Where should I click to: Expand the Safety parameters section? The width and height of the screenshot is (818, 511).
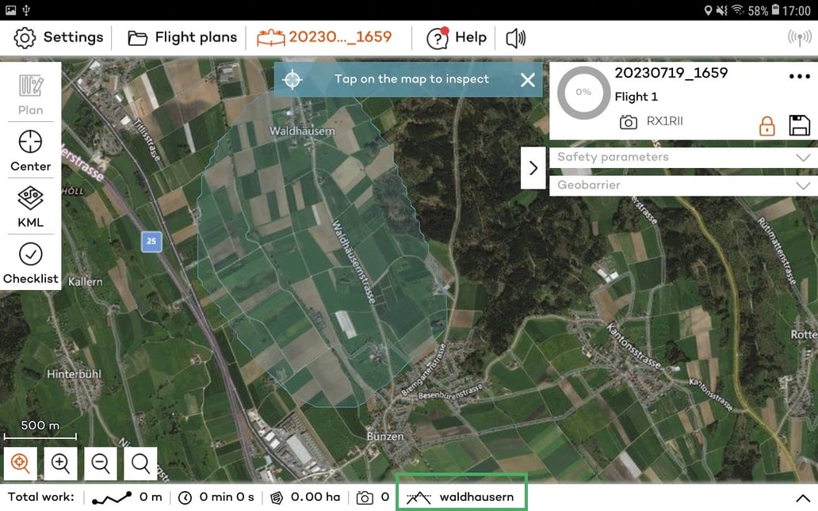click(680, 157)
